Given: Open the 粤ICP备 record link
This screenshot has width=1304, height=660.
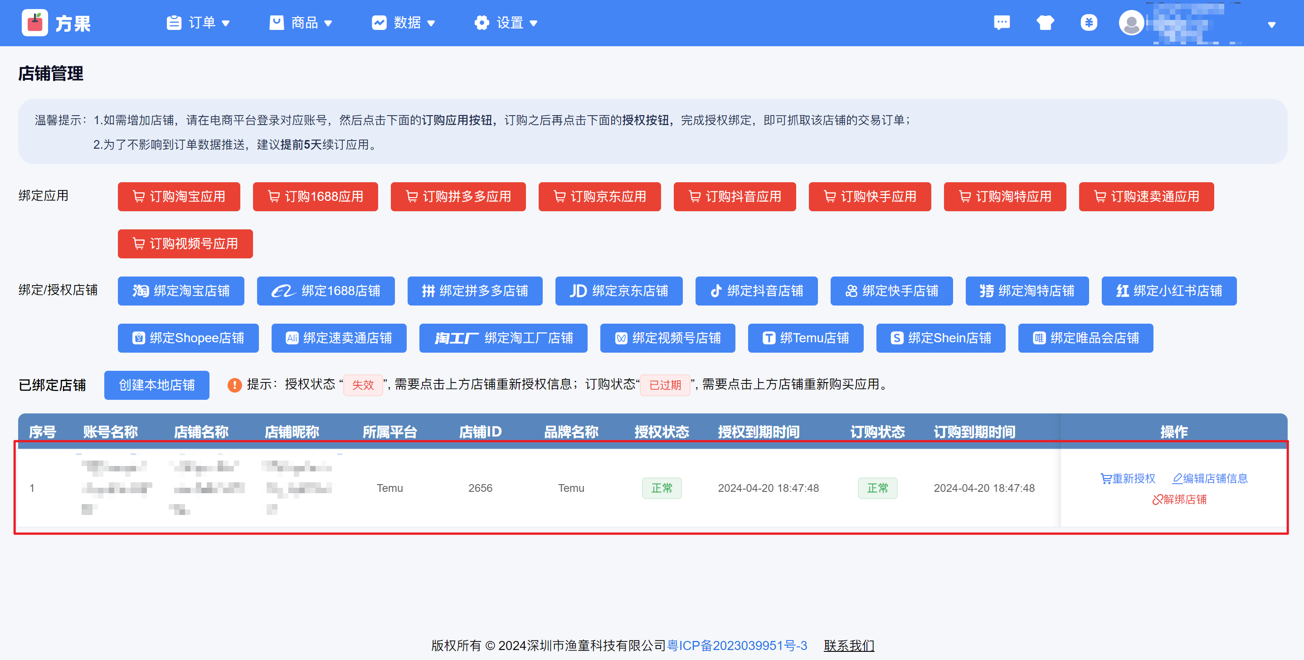Looking at the screenshot, I should pyautogui.click(x=737, y=645).
